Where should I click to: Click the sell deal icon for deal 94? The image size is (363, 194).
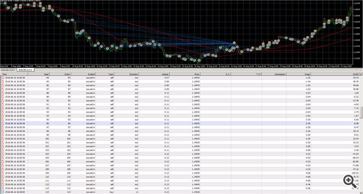(3, 116)
